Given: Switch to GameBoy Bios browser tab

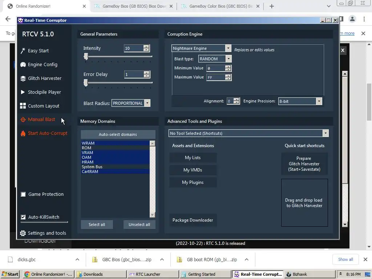Looking at the screenshot, I should [133, 6].
